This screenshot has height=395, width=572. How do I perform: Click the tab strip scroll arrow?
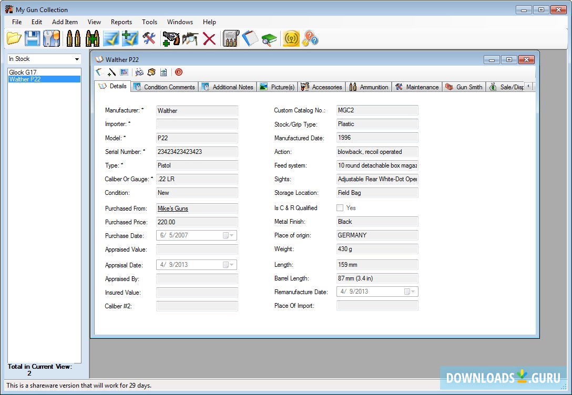point(528,86)
